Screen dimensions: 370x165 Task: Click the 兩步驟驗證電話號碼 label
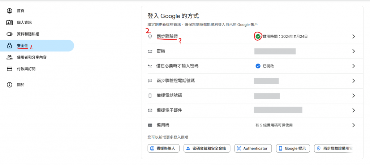tap(176, 81)
